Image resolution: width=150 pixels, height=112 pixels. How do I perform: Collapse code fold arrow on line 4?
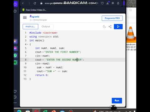click(x=27, y=44)
